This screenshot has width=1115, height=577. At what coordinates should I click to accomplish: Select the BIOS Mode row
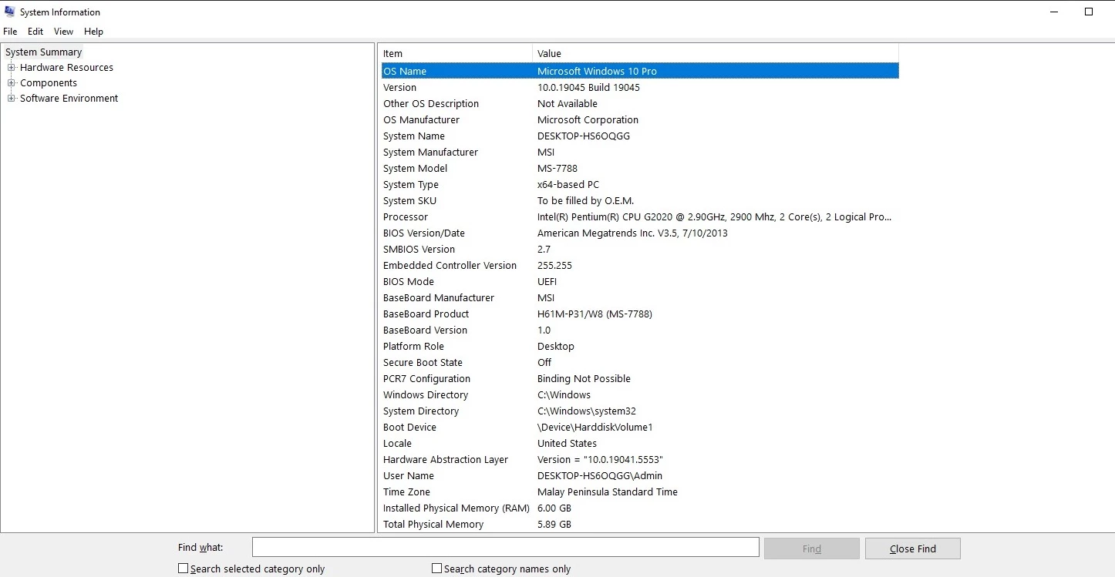tap(639, 281)
